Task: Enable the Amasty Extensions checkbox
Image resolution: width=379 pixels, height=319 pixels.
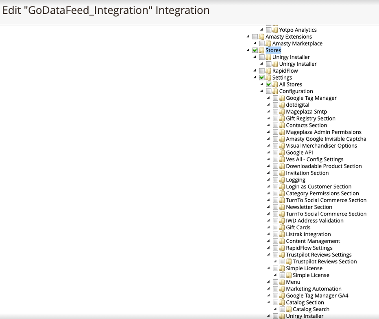Action: 255,37
